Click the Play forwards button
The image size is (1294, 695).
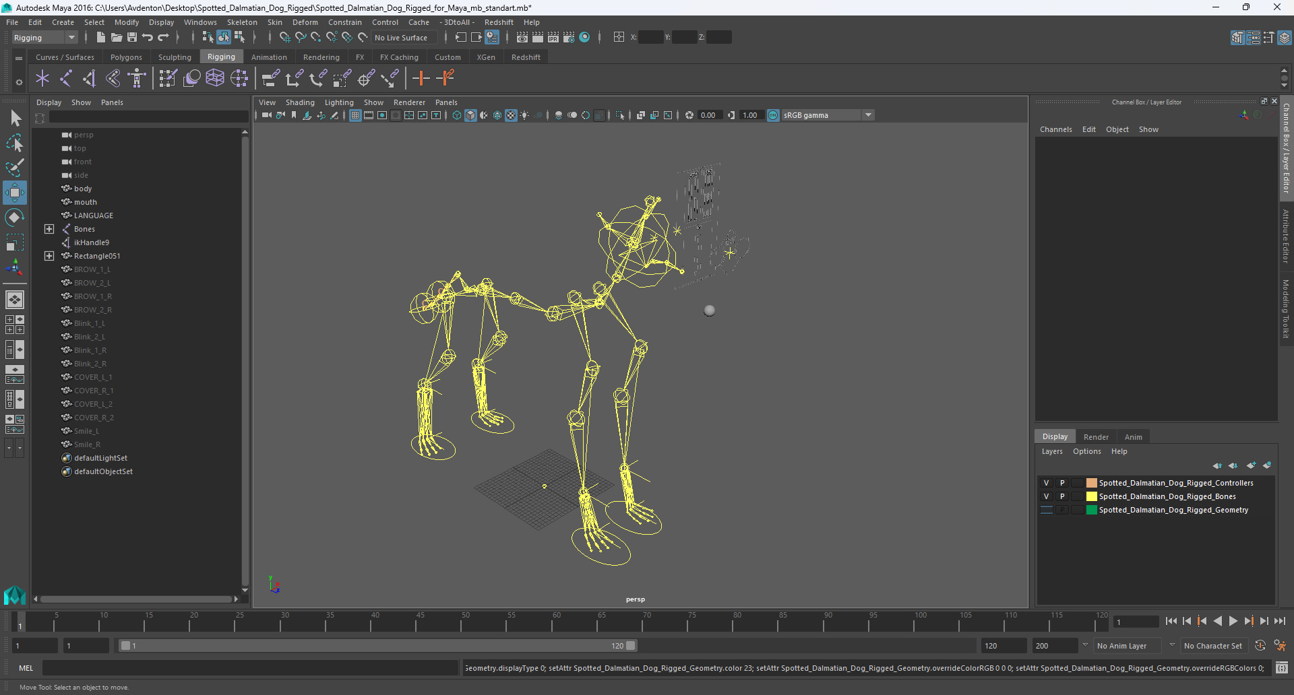click(1233, 622)
